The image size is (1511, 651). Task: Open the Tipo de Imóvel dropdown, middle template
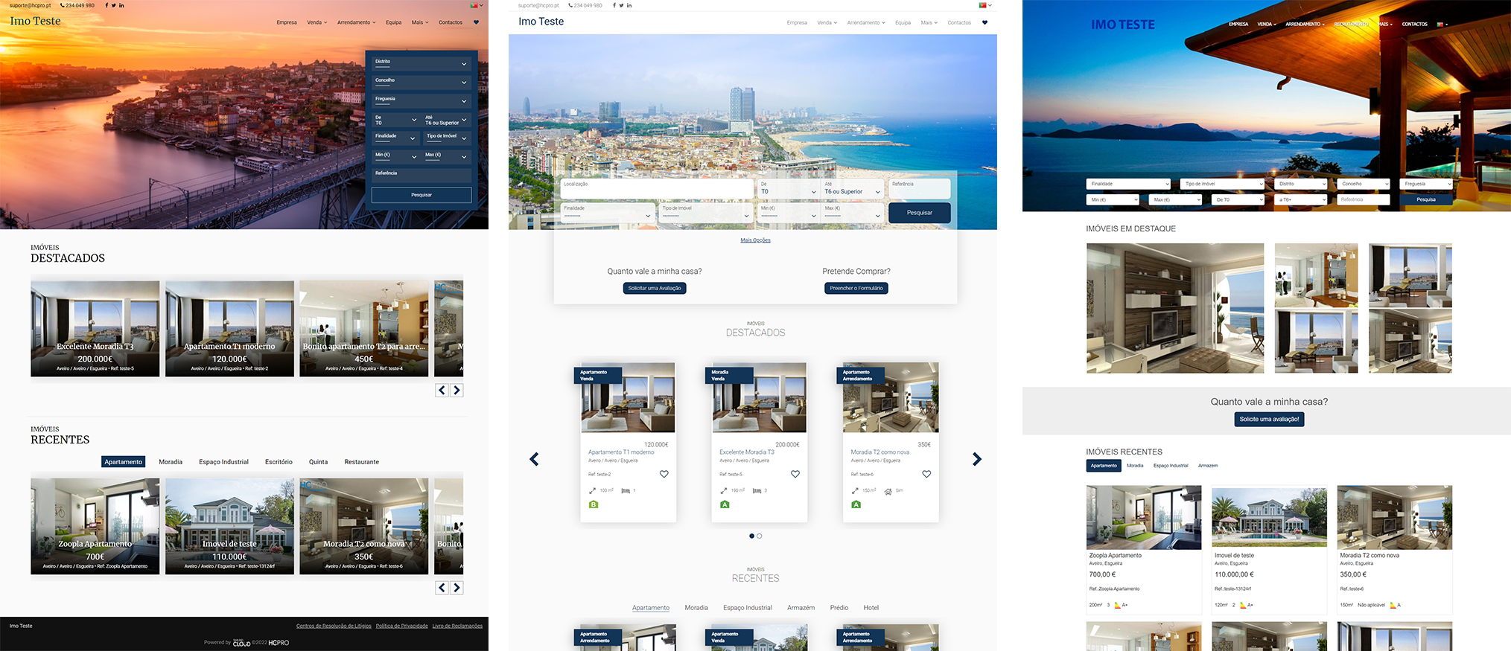point(705,211)
